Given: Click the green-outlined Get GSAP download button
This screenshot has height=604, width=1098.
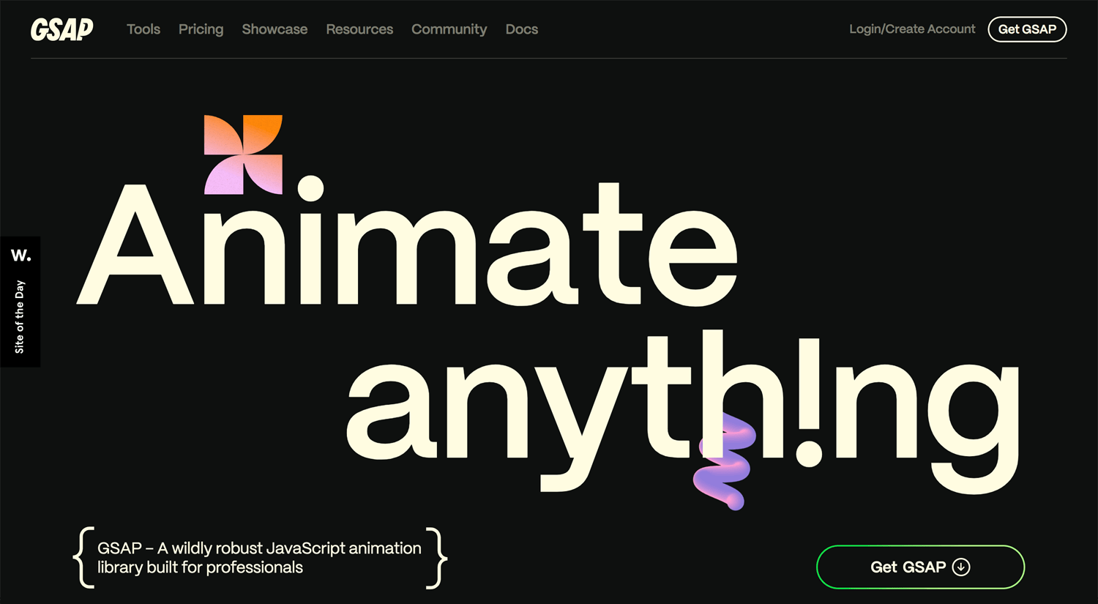Looking at the screenshot, I should click(920, 567).
